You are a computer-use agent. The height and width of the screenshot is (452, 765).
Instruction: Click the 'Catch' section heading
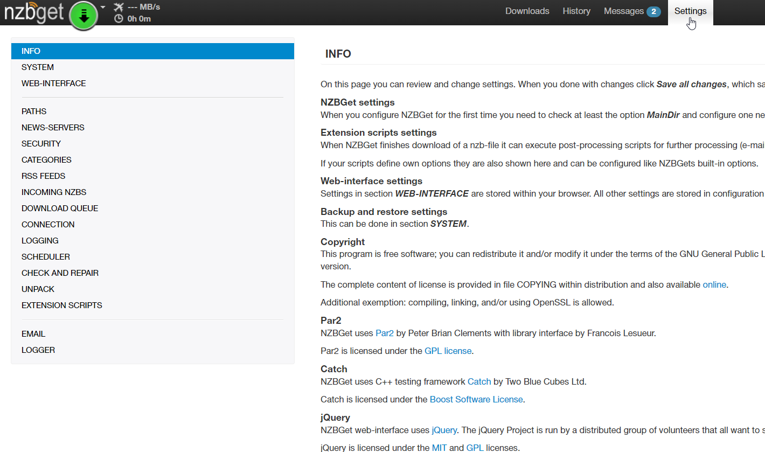click(334, 369)
